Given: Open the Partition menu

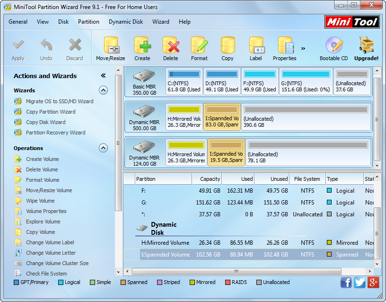Looking at the screenshot, I should coord(88,22).
